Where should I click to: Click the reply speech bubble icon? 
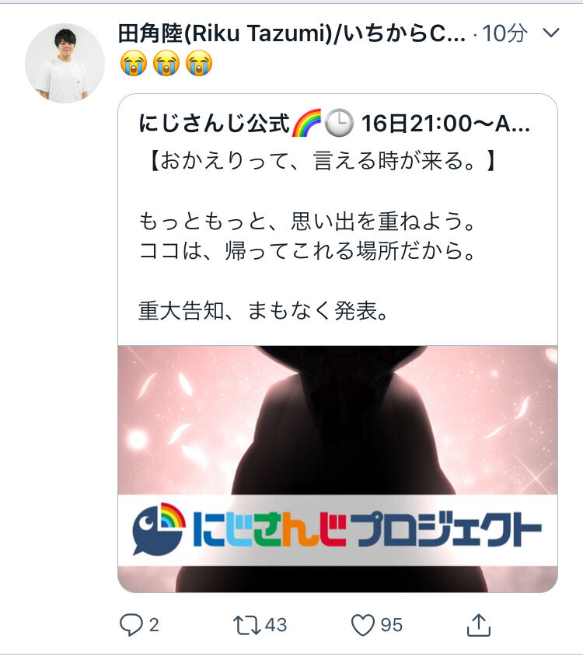pyautogui.click(x=131, y=625)
